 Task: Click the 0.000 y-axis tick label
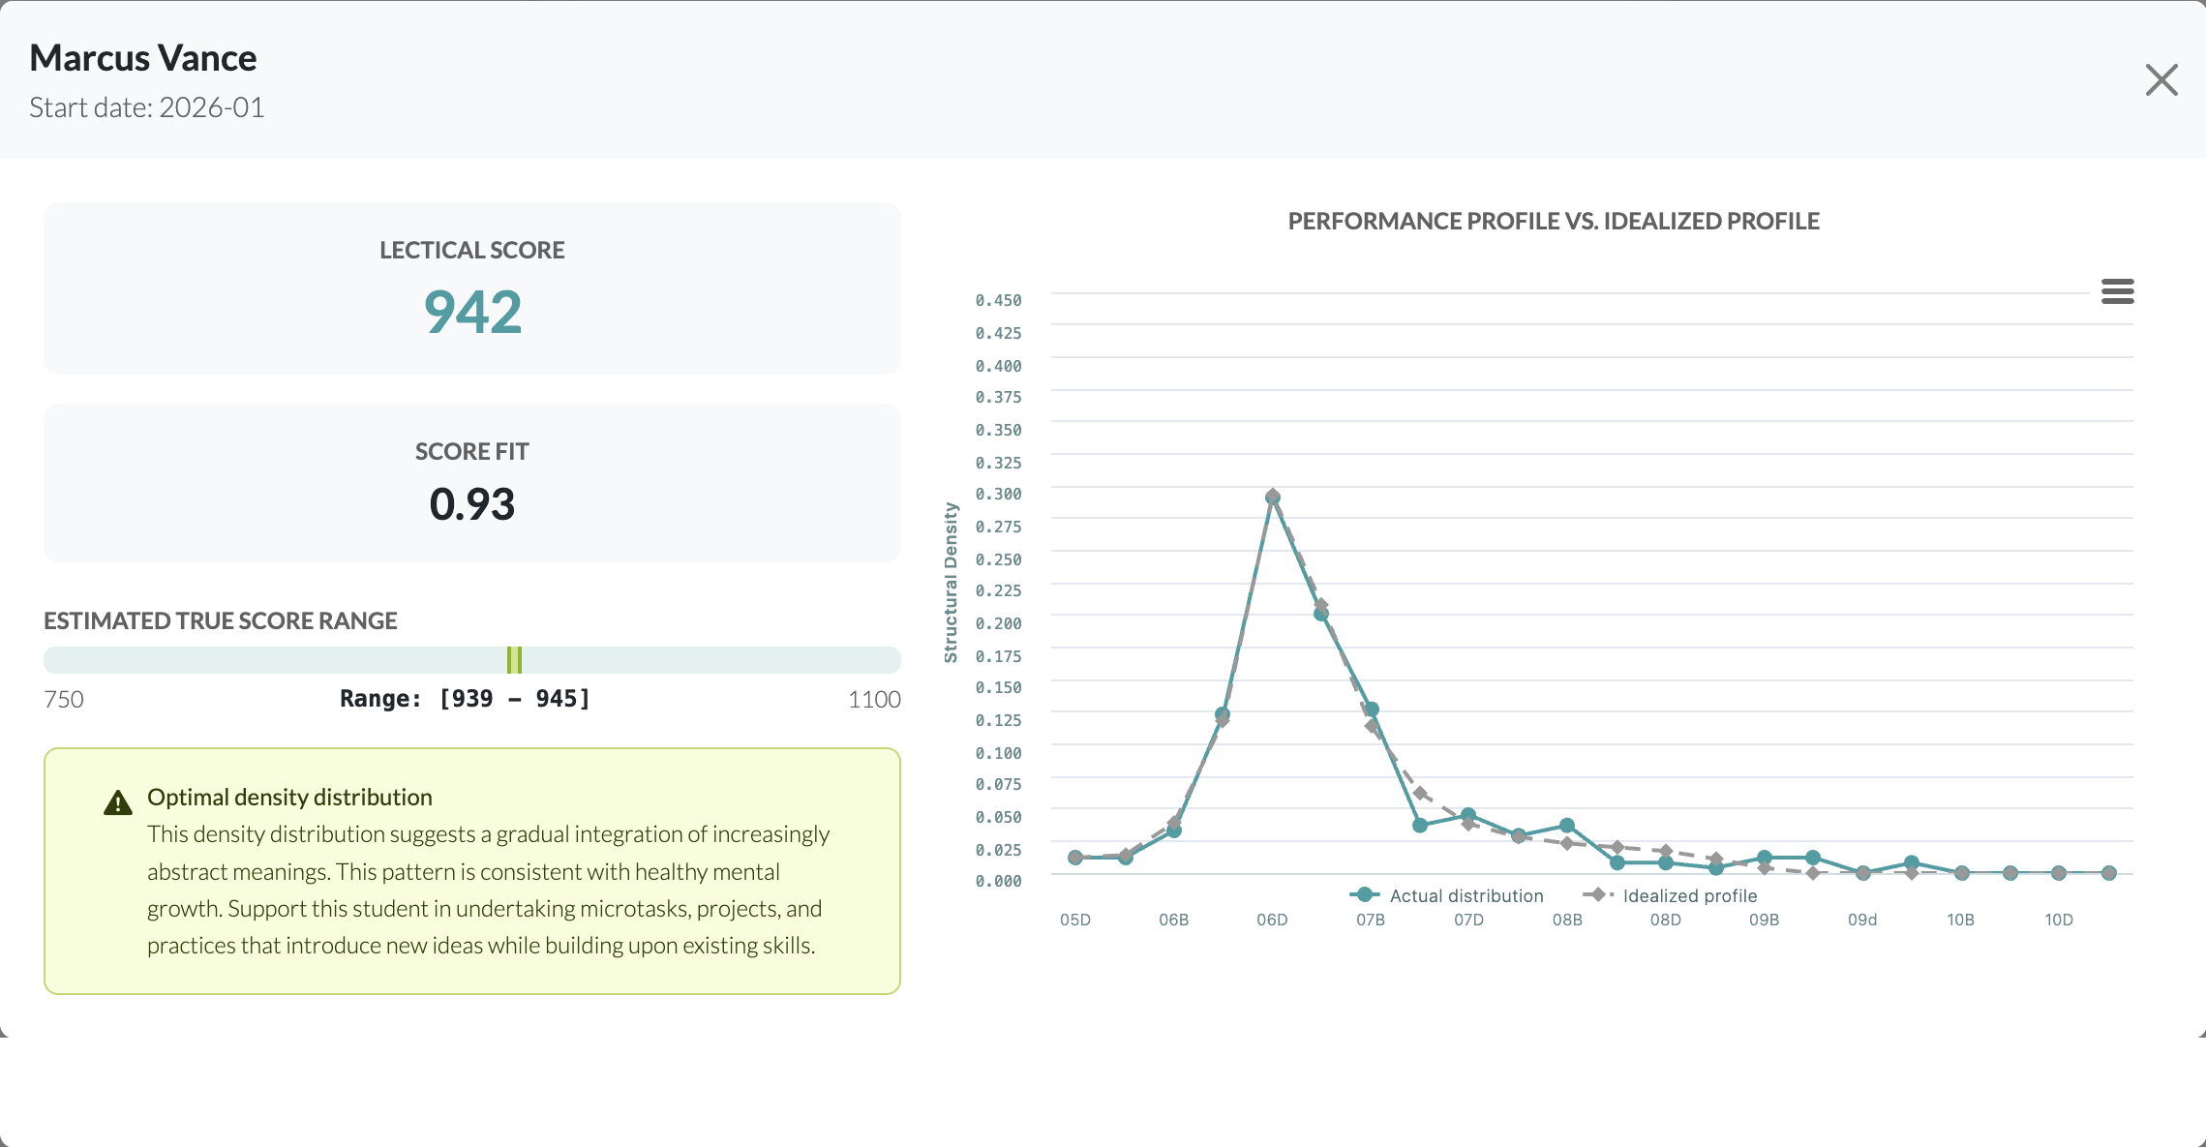(x=998, y=881)
